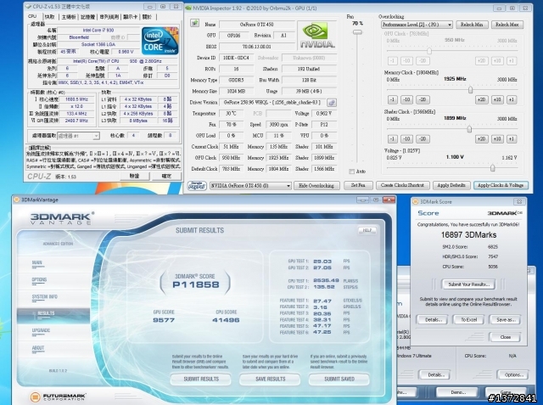This screenshot has width=543, height=405.
Task: Click the driver version link icon in NVIDIA Inspector
Action: [x=332, y=103]
